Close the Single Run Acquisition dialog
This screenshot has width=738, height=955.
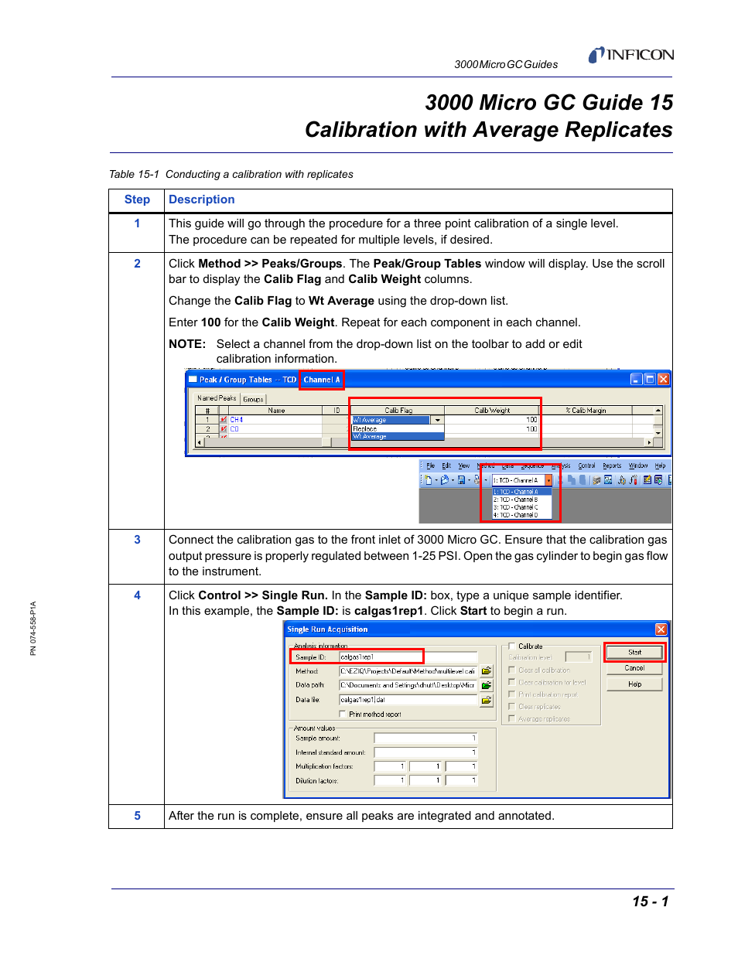[661, 629]
